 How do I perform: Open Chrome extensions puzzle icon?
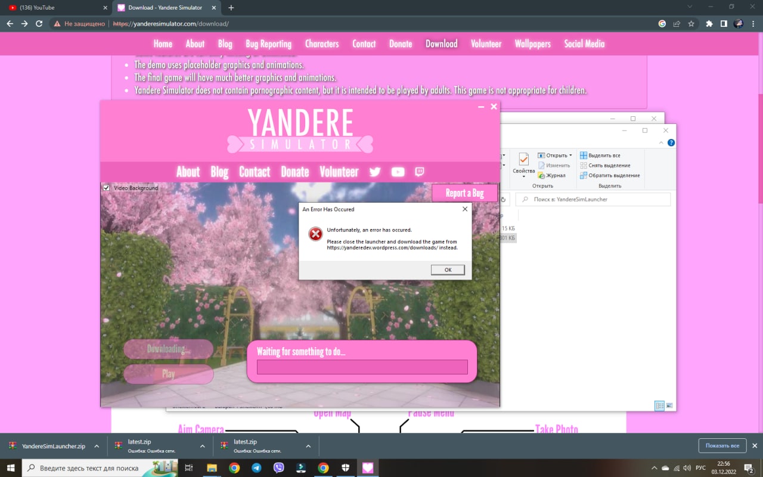click(709, 24)
